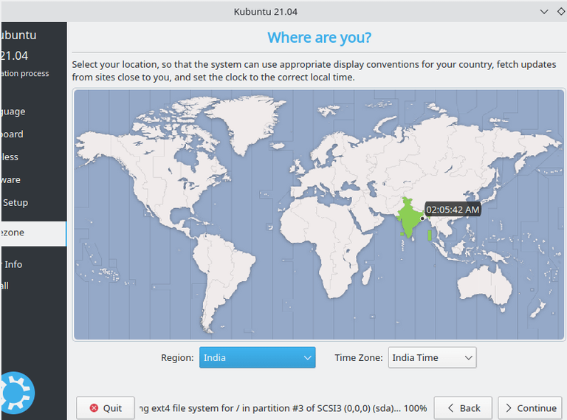The image size is (567, 420).
Task: Click the title bar diamond maximize button
Action: 561,12
